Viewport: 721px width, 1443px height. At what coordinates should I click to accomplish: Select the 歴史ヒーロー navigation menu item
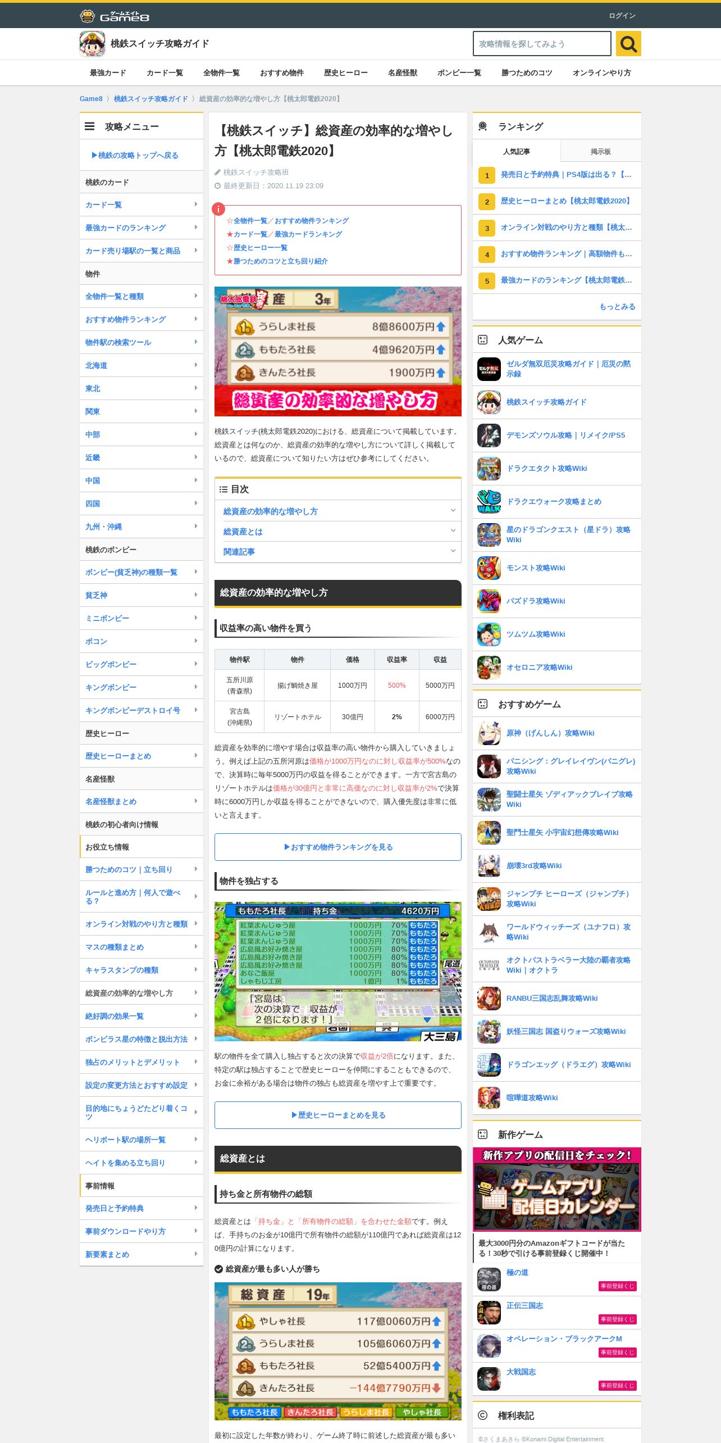[x=346, y=73]
